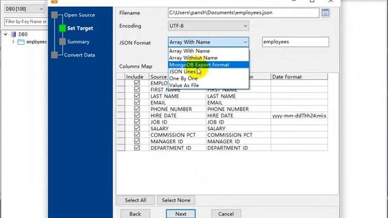
Task: Click the green Set Target step marker
Action: click(x=62, y=28)
